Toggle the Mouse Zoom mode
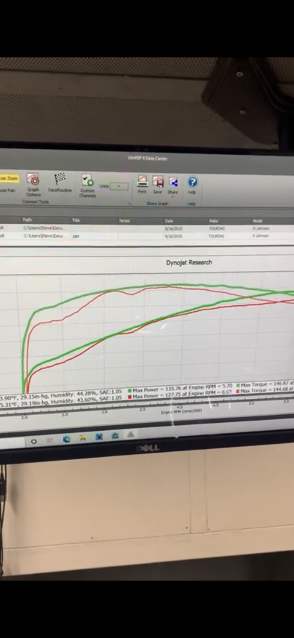 [9, 178]
